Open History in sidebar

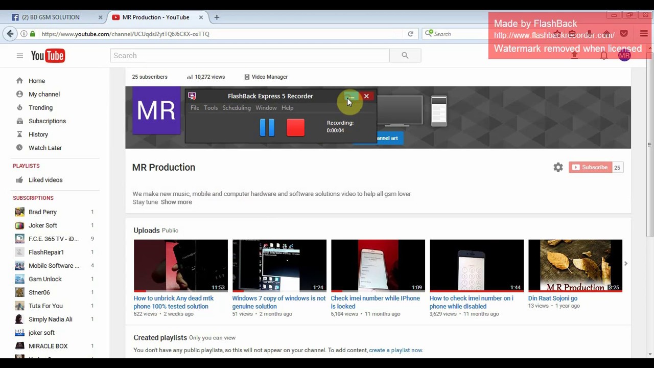[38, 134]
